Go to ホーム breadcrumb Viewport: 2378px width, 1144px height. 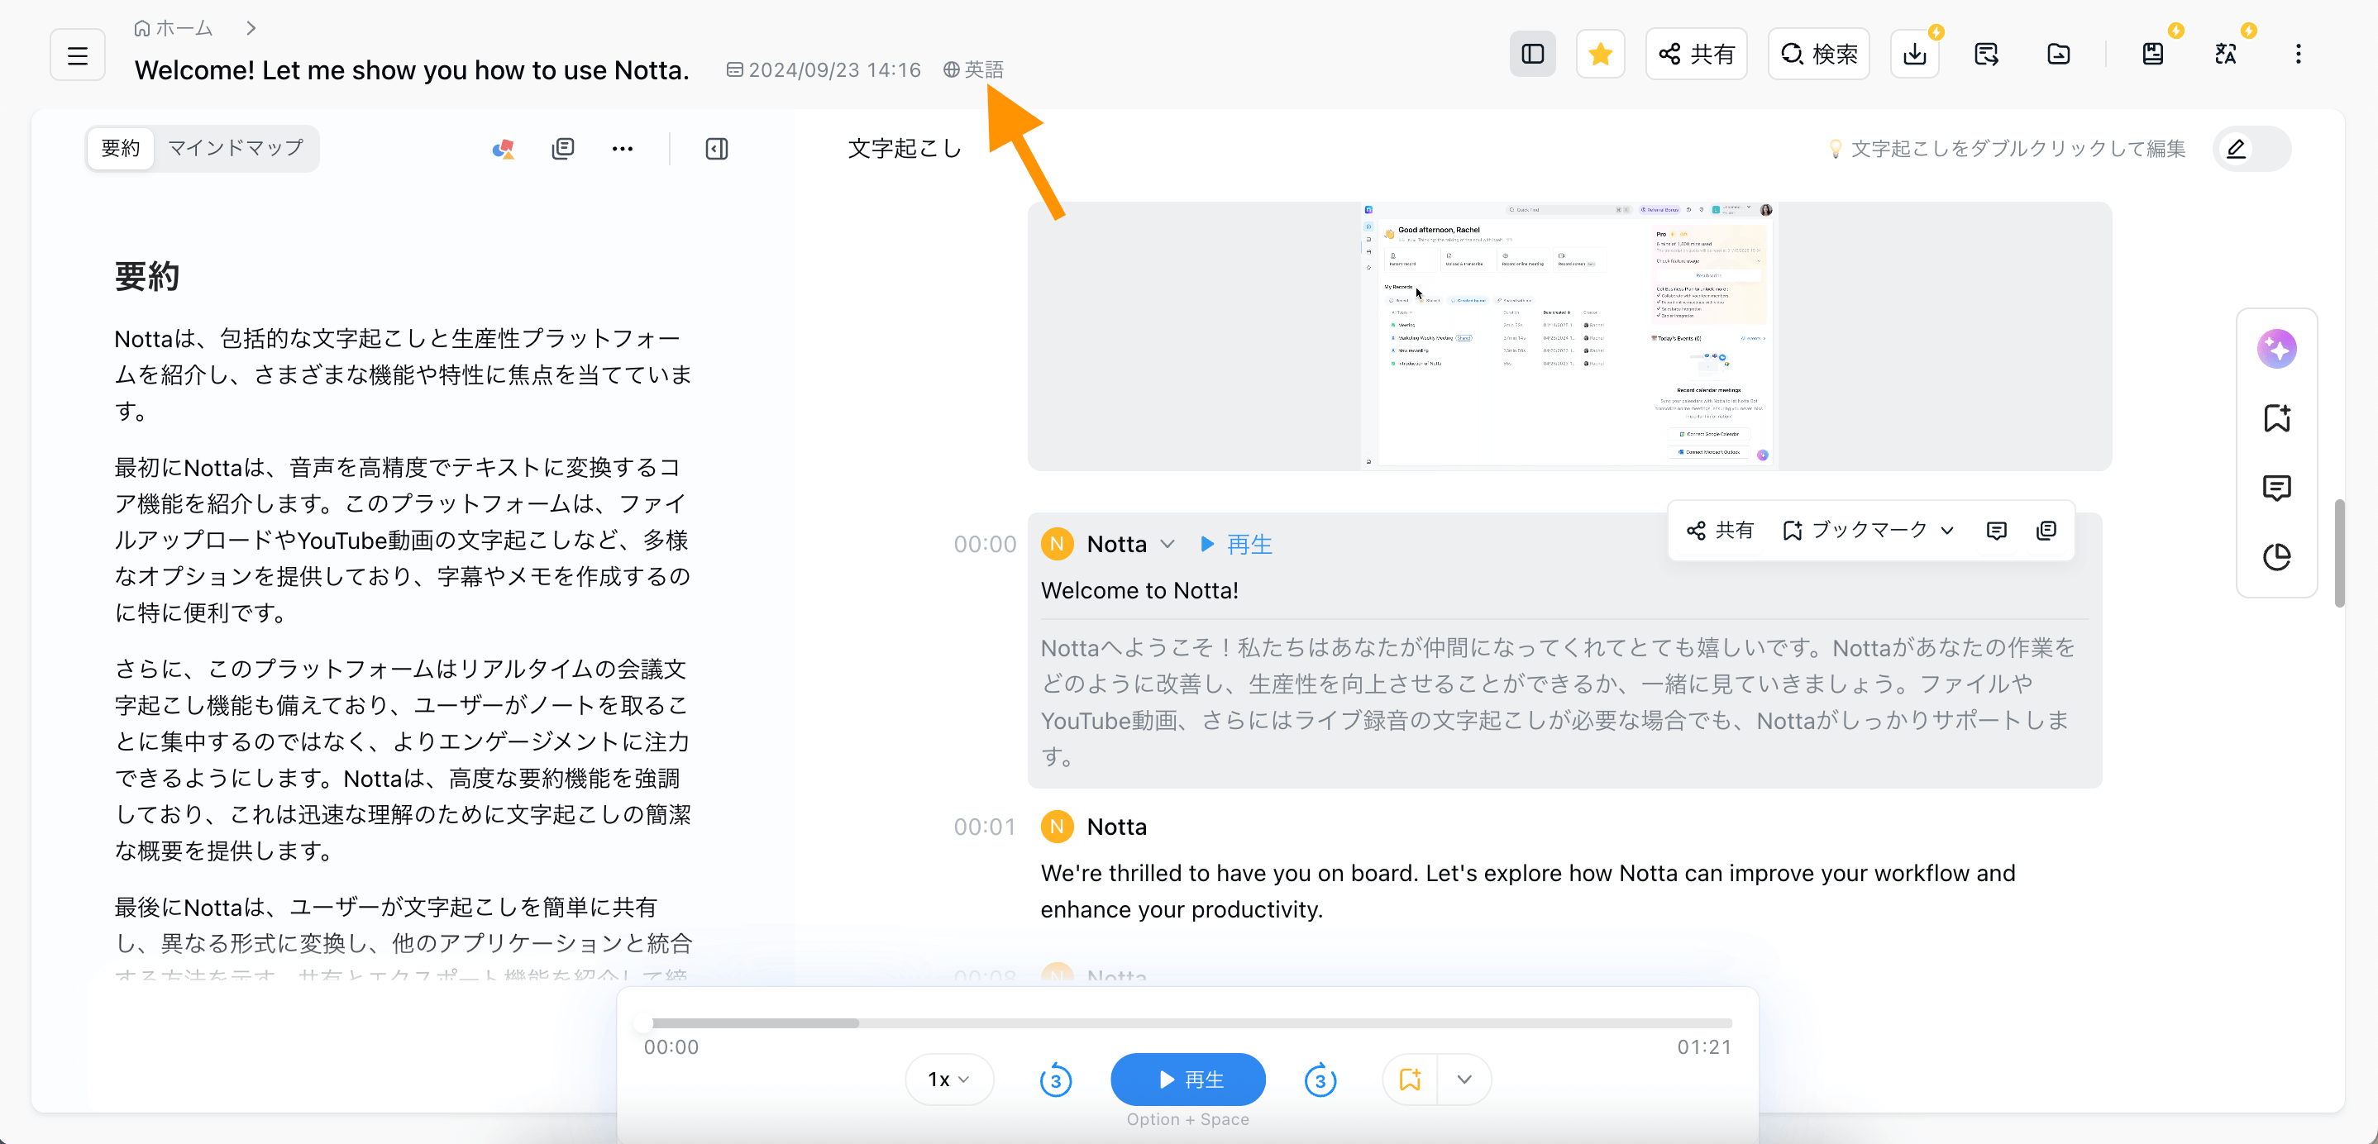click(174, 27)
